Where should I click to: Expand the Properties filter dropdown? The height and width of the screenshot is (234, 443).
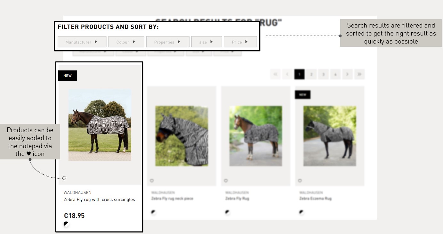[x=168, y=42]
